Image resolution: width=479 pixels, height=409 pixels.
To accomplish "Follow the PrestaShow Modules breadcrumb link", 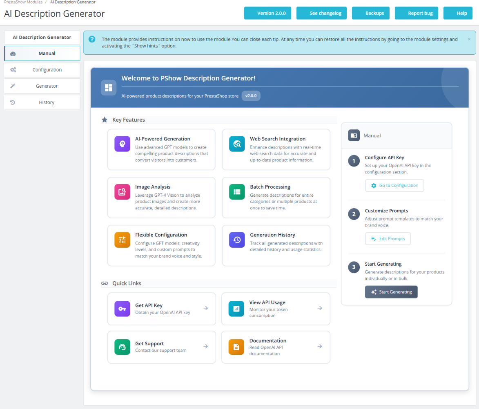I will point(23,2).
